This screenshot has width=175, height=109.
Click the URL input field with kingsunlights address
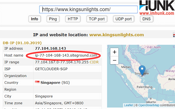pos(88,9)
